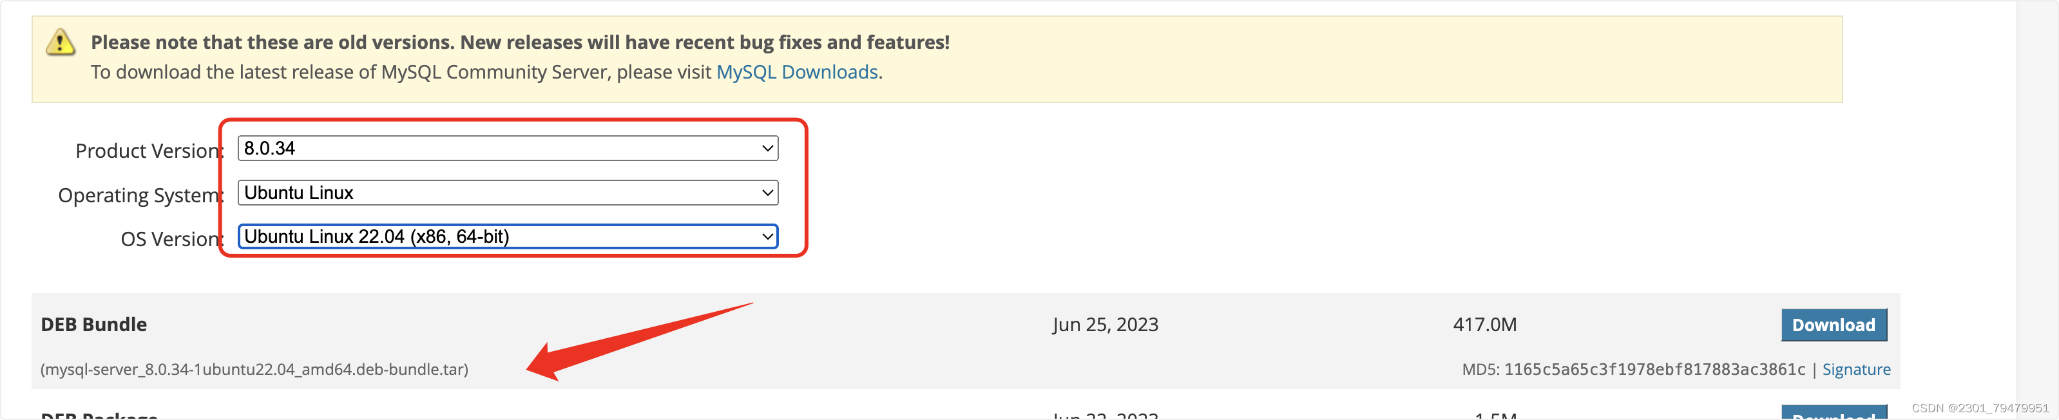Click the Operating System label

[x=140, y=196]
